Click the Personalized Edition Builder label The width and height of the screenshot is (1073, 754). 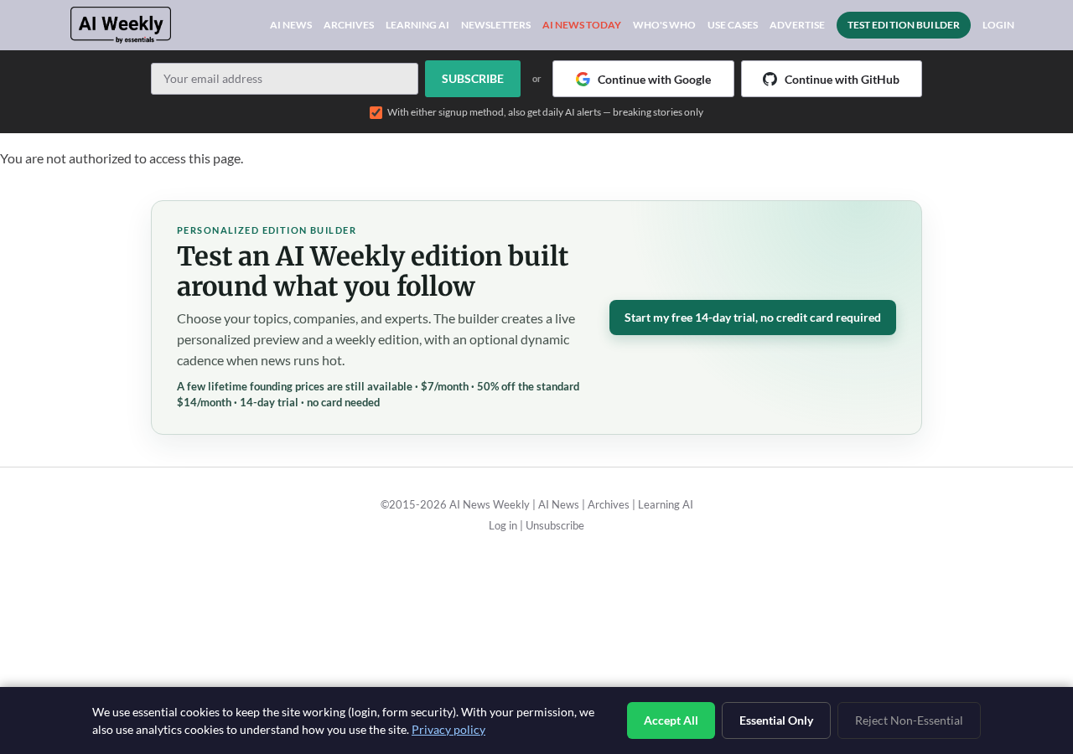pyautogui.click(x=267, y=230)
